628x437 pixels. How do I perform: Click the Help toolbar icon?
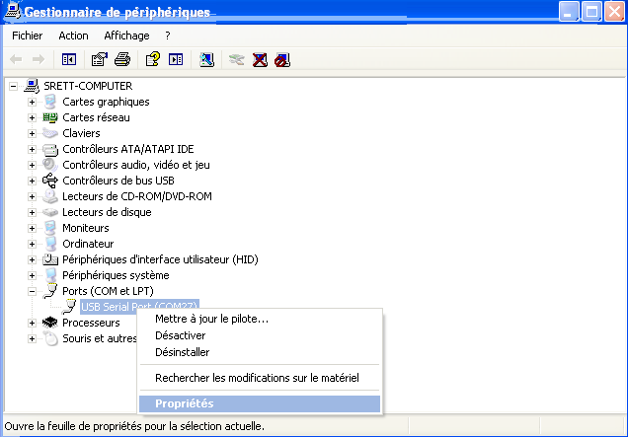(153, 59)
